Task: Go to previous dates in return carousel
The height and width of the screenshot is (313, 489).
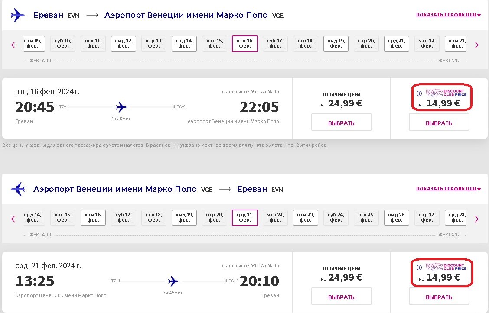Action: click(13, 219)
